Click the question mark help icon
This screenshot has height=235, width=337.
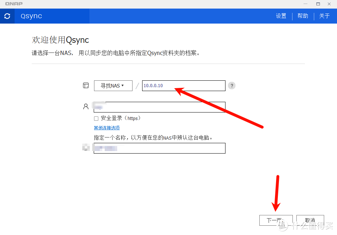[232, 86]
